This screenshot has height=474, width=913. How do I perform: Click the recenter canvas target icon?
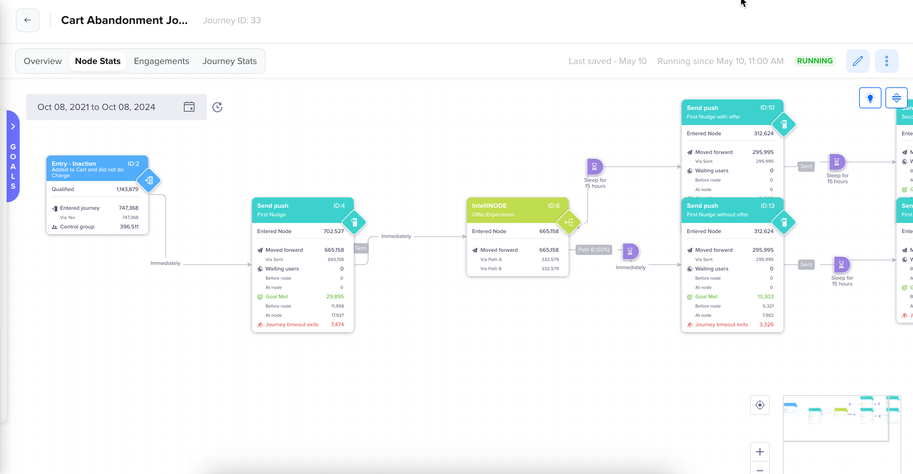(760, 405)
